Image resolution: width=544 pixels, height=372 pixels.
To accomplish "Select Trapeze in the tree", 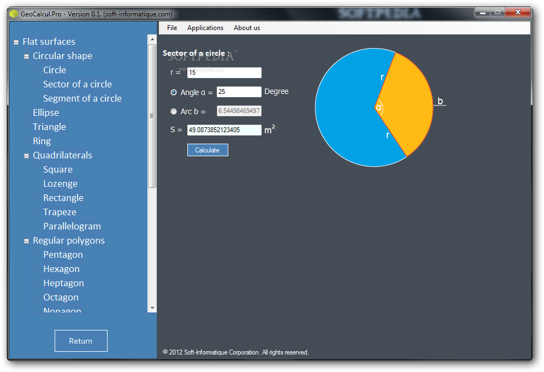I will click(x=60, y=212).
